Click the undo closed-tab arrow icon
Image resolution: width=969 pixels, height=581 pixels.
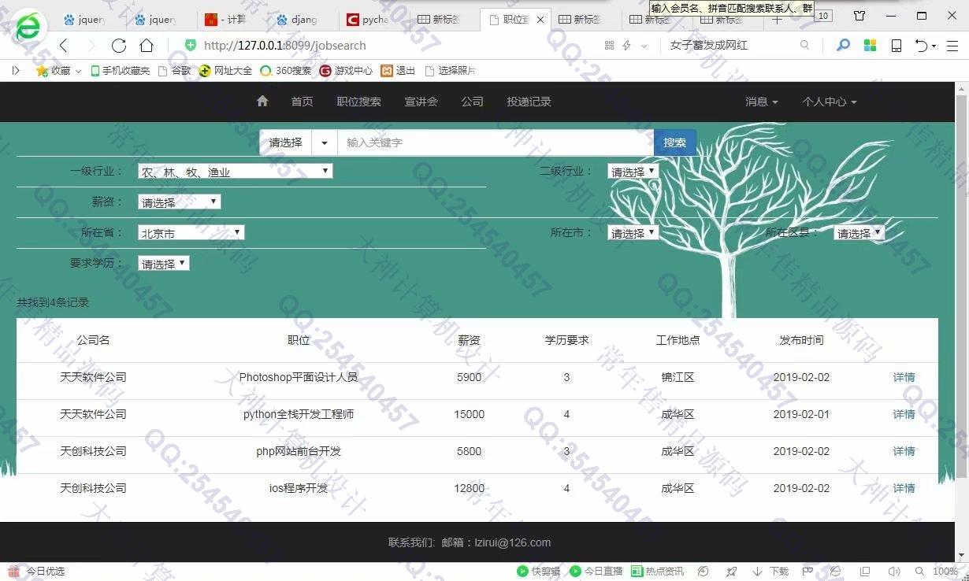[x=922, y=46]
